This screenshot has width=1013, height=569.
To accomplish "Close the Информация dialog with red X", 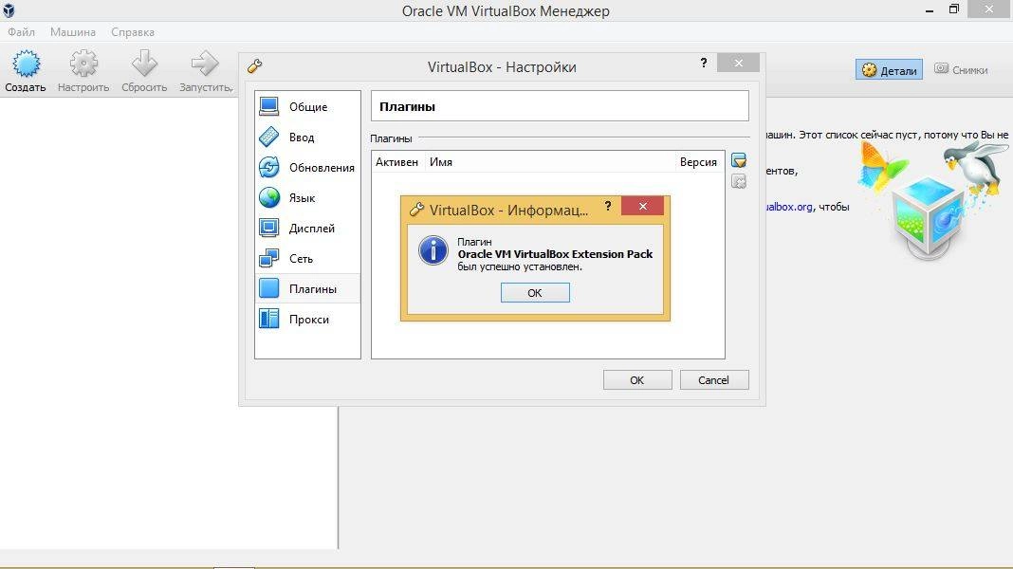I will 643,206.
